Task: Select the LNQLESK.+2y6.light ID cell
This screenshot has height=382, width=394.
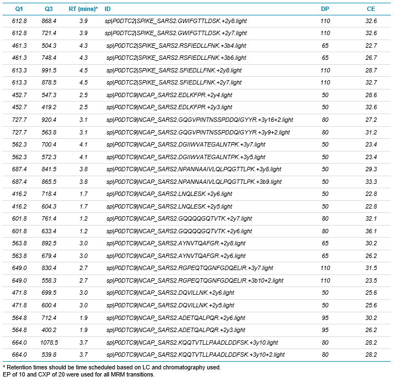Action: [x=169, y=194]
